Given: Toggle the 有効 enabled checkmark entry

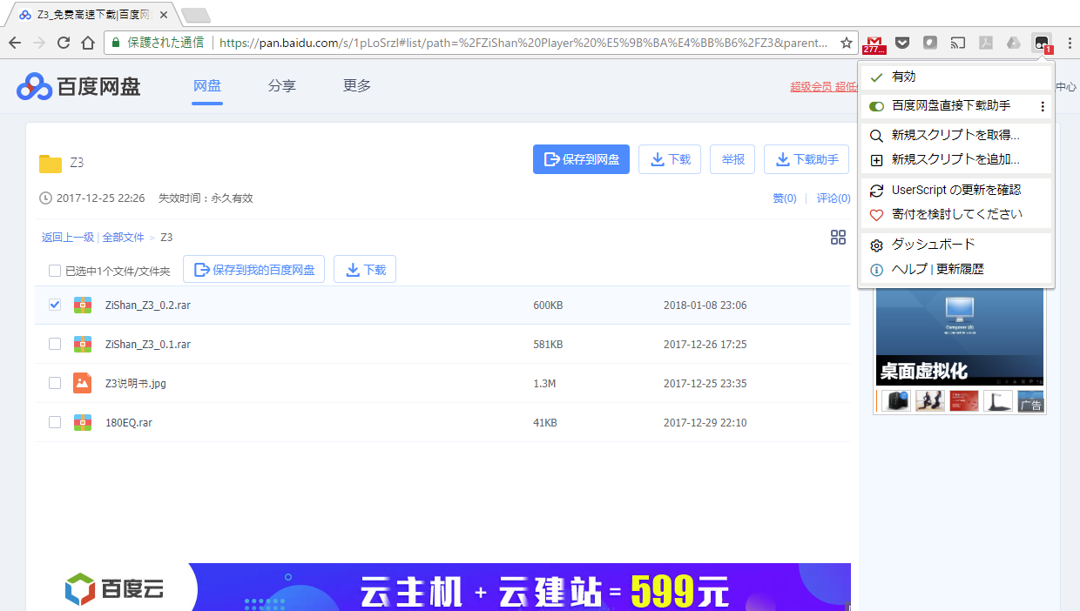Looking at the screenshot, I should pos(955,77).
